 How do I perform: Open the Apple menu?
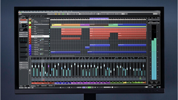click(20, 11)
